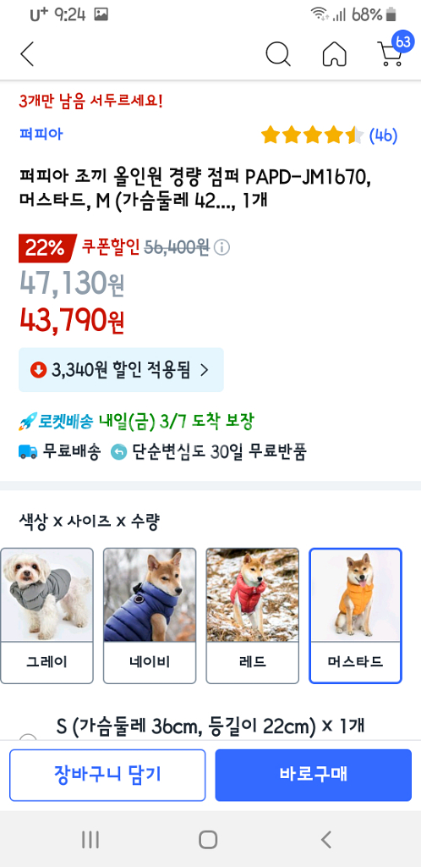
Task: Tap the Android back navigation icon
Action: click(326, 839)
